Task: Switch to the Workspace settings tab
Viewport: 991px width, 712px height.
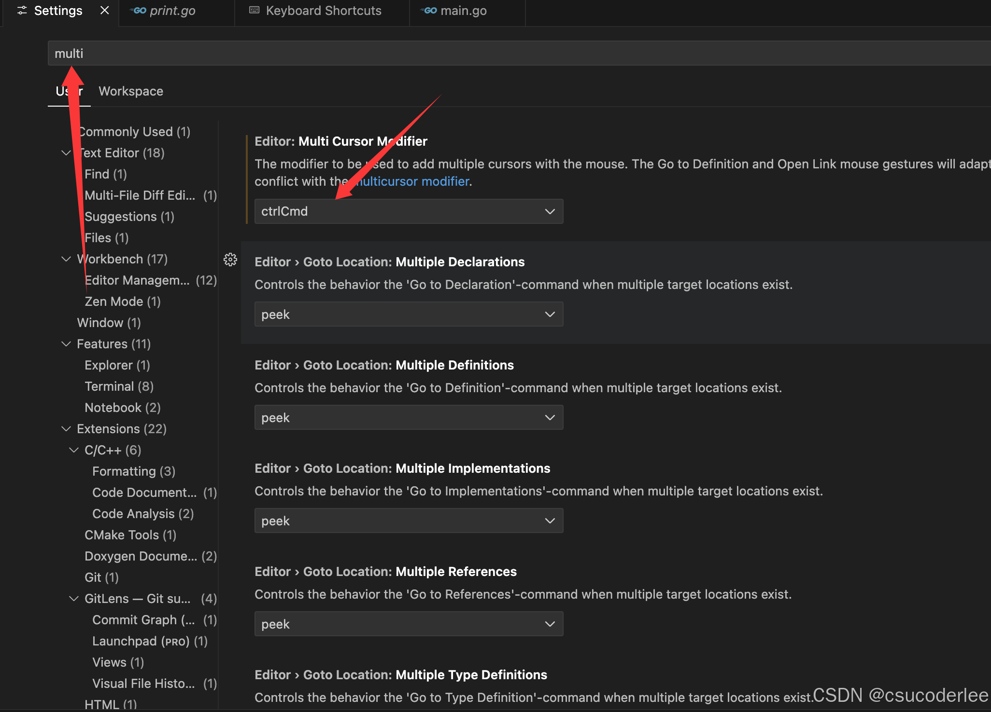Action: pyautogui.click(x=130, y=91)
